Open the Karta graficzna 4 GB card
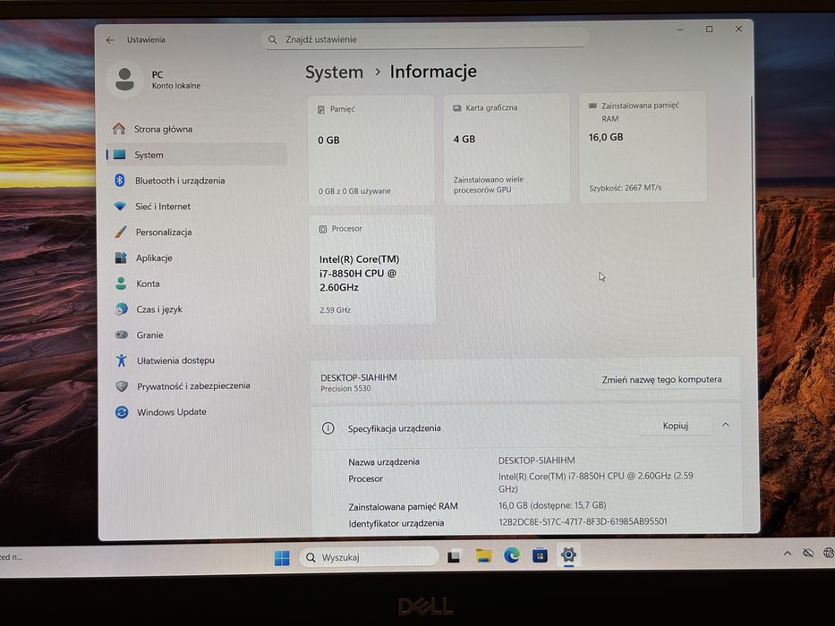The image size is (835, 626). pos(507,148)
